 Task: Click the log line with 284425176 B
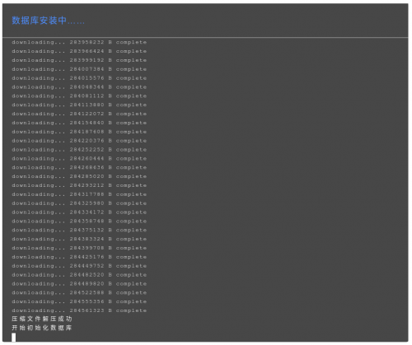(x=79, y=257)
